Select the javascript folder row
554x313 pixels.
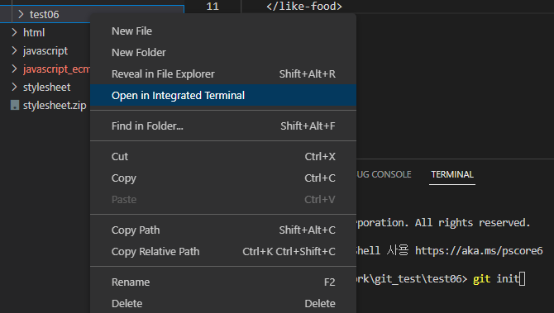pyautogui.click(x=45, y=51)
